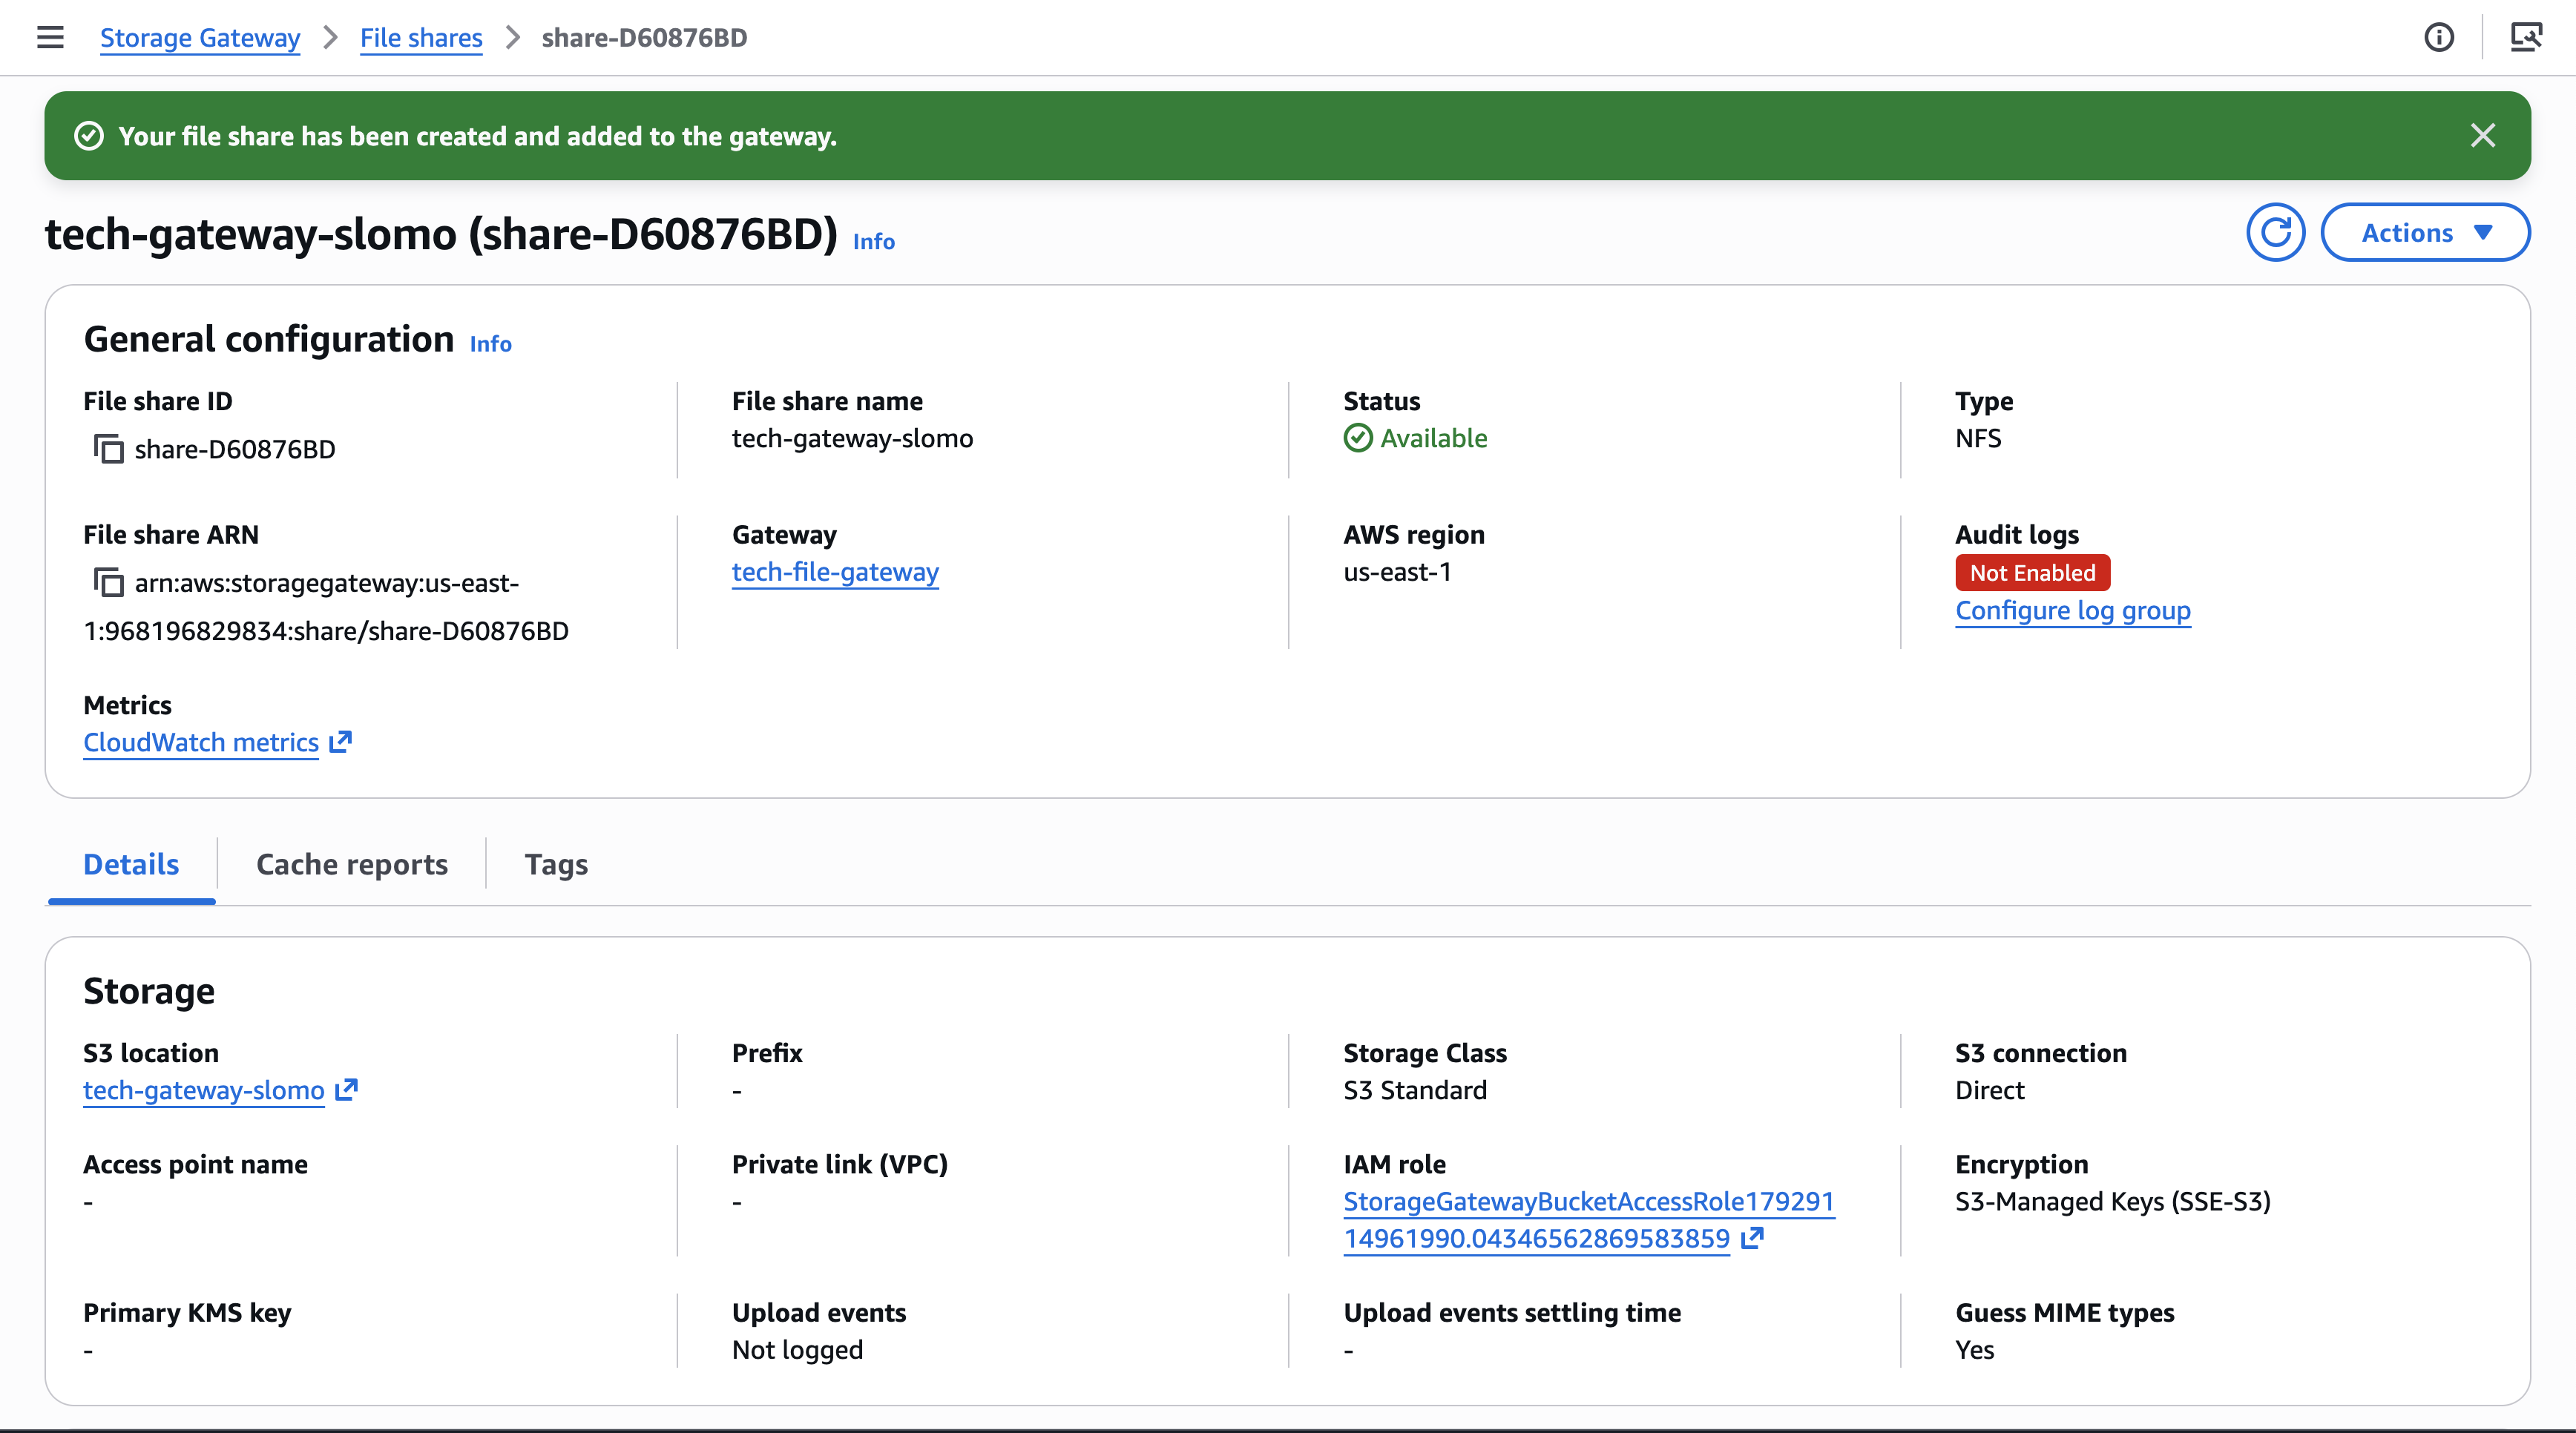2576x1433 pixels.
Task: Click the Available status text
Action: point(1433,438)
